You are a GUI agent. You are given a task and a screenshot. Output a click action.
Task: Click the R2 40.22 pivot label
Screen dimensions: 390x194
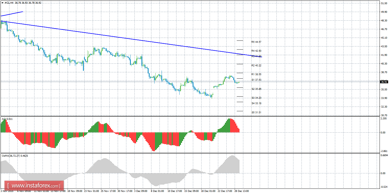(x=256, y=65)
